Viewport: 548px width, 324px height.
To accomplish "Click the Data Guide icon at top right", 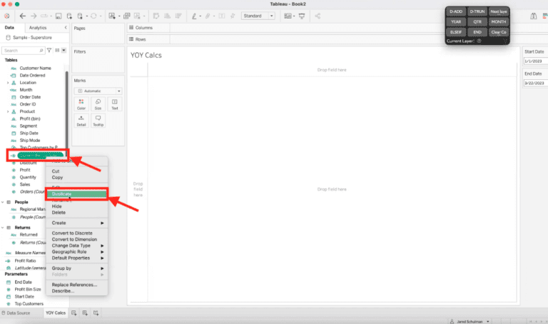I will click(x=533, y=16).
